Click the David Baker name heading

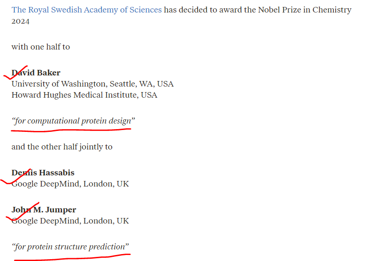(x=36, y=73)
